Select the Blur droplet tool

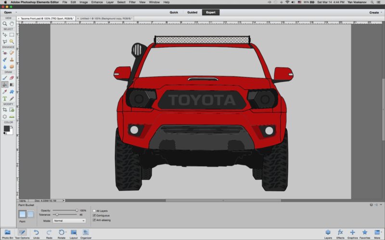pos(5,67)
